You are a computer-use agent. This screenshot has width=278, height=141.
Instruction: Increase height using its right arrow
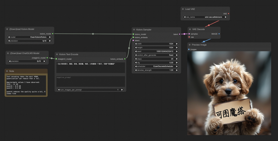[x=177, y=48]
